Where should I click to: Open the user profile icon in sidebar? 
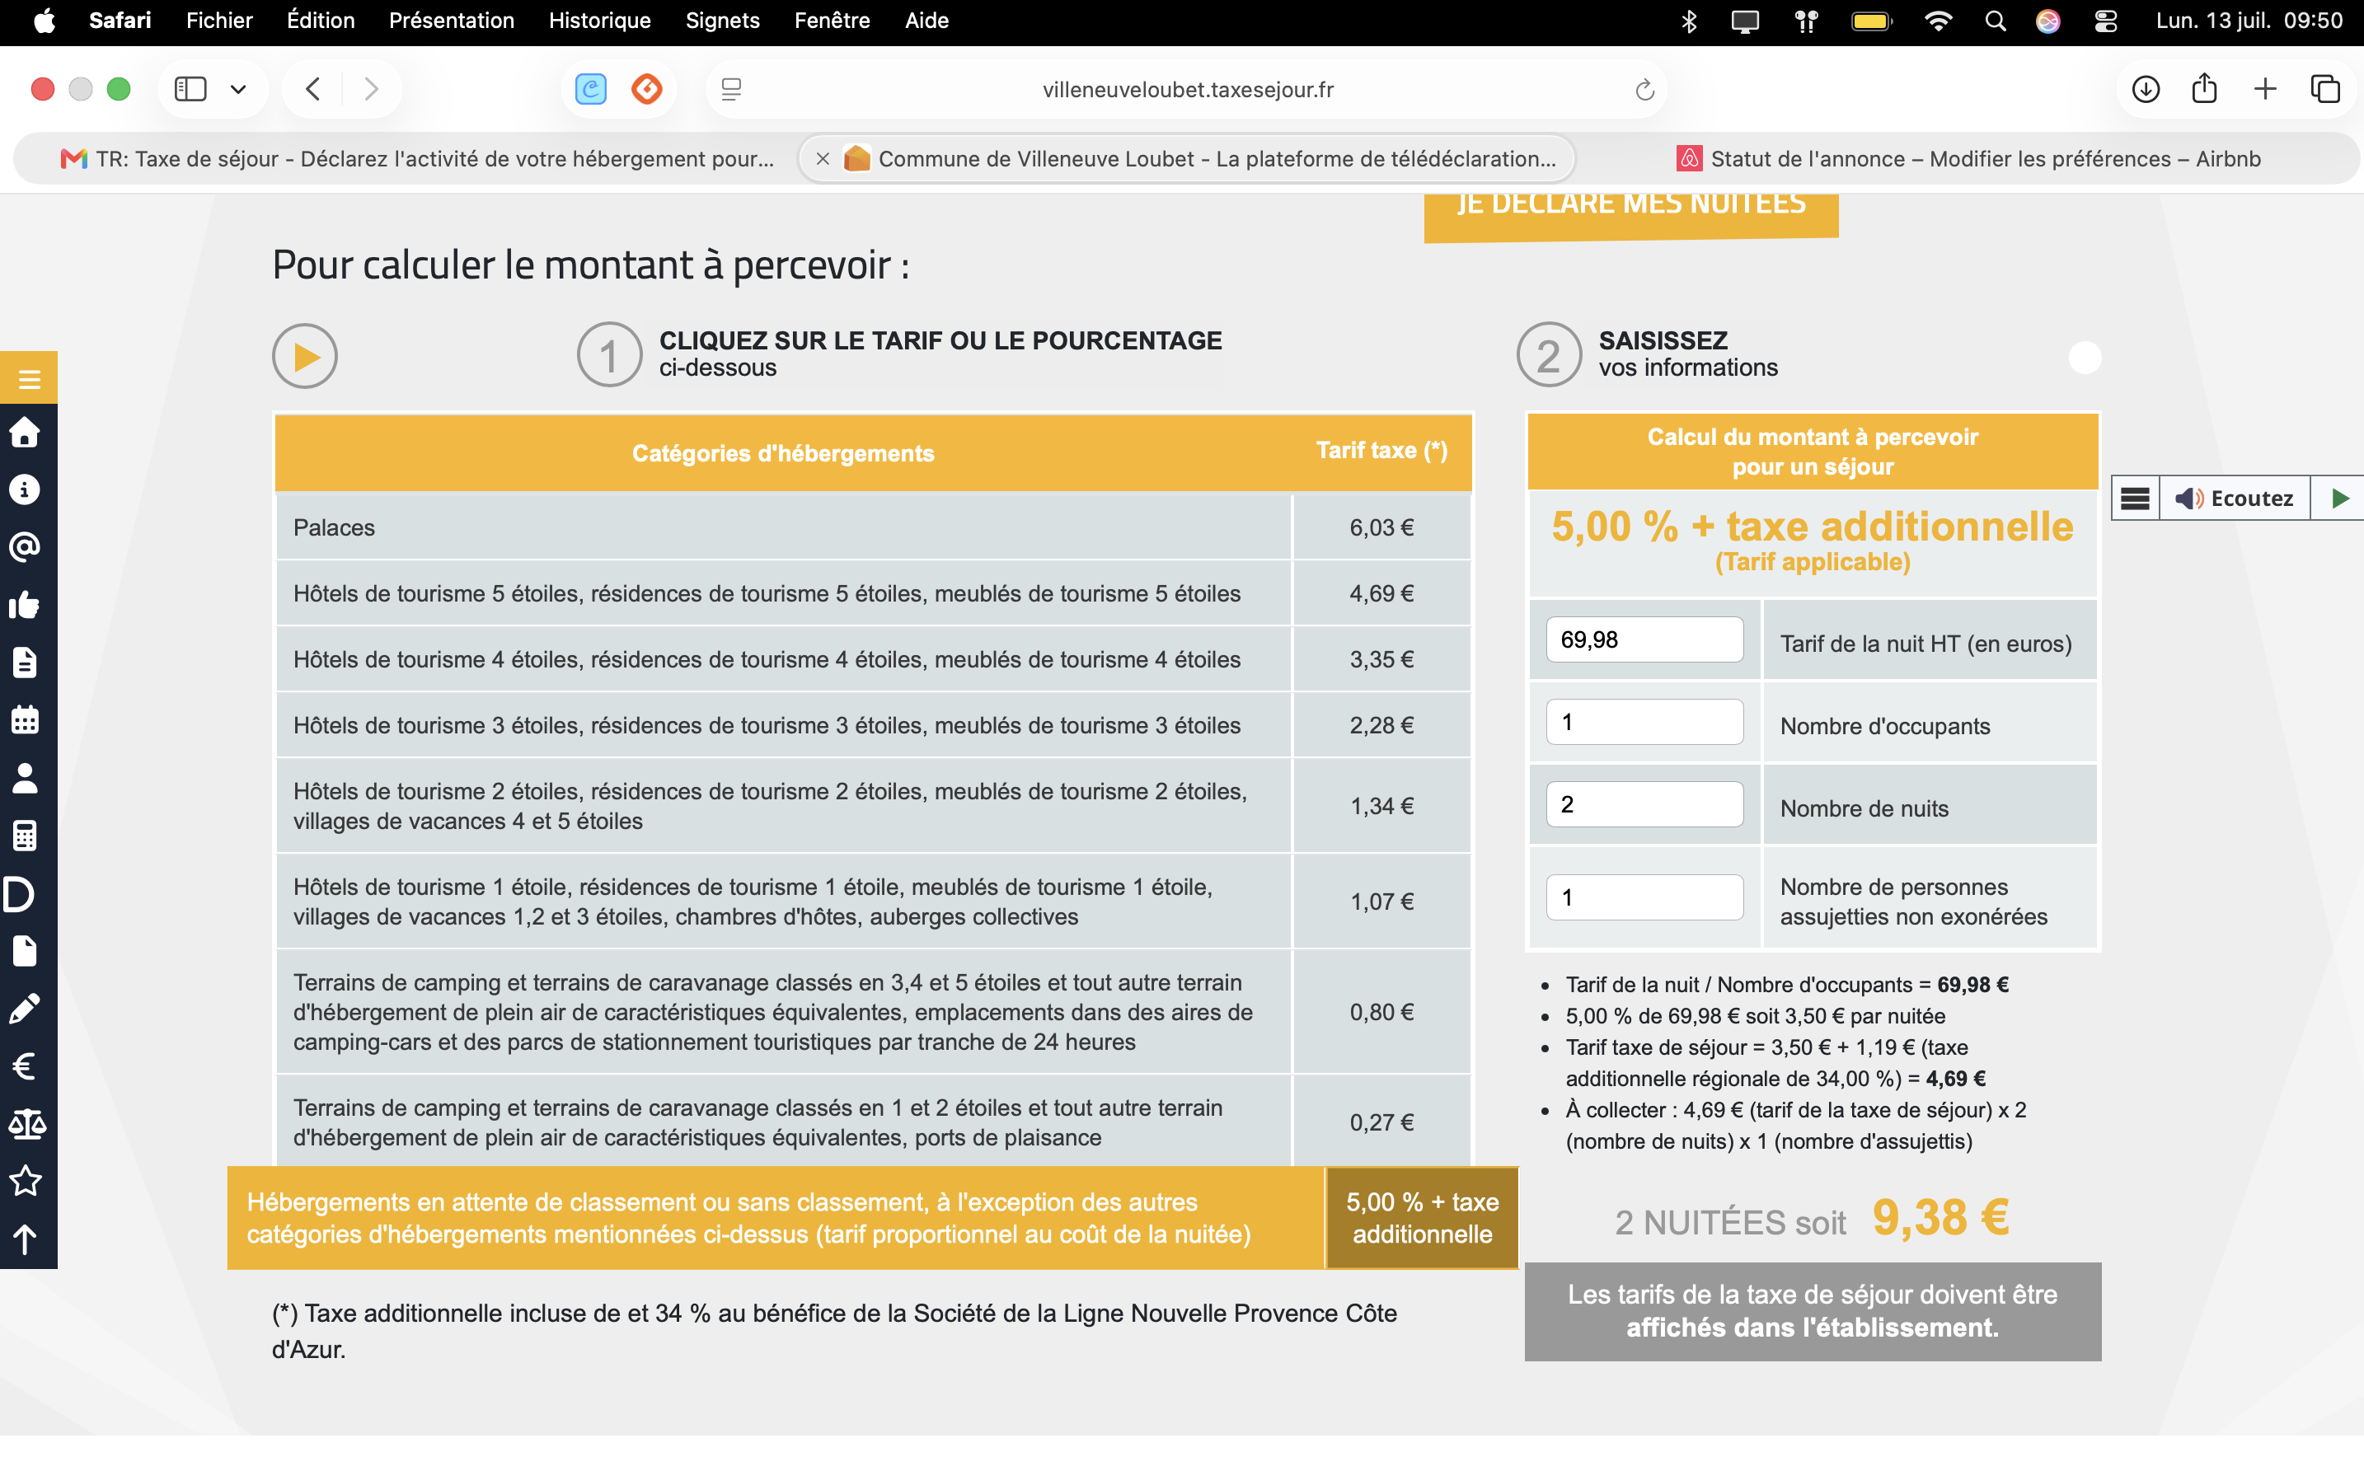tap(25, 778)
